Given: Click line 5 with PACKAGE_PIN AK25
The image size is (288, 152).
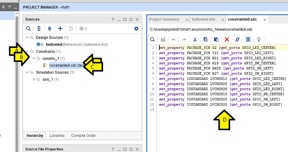Looking at the screenshot, I should tap(216, 68).
